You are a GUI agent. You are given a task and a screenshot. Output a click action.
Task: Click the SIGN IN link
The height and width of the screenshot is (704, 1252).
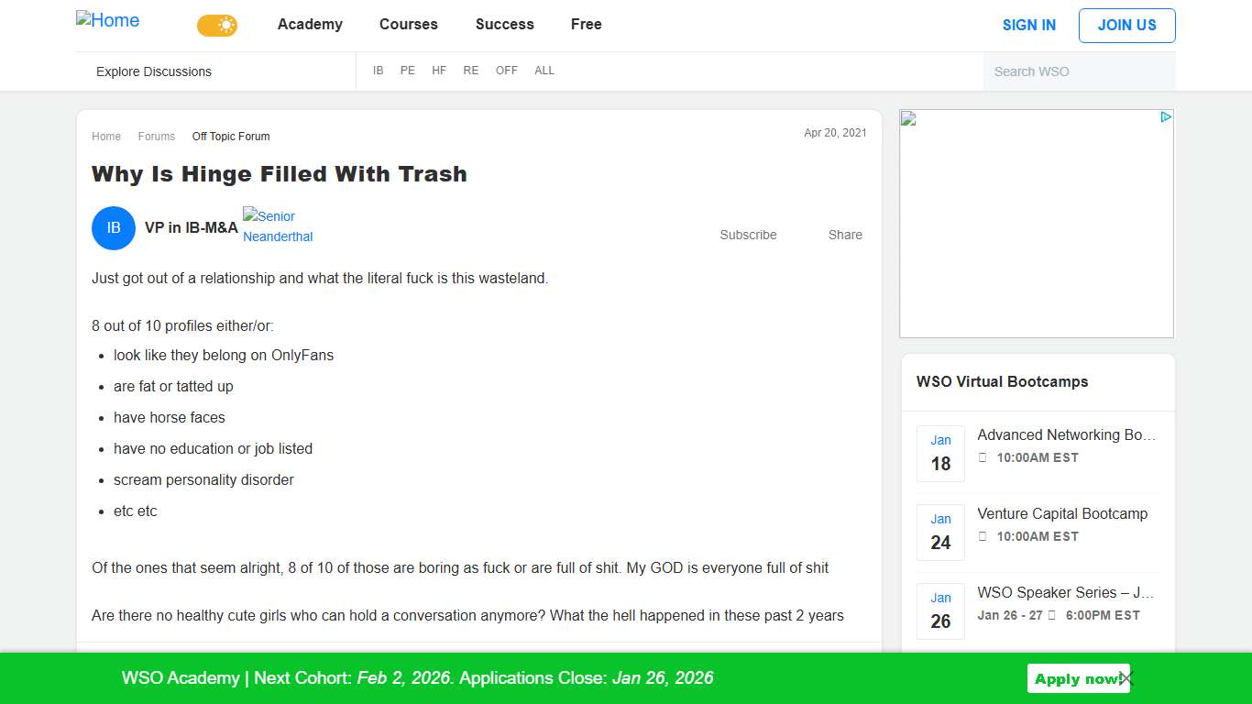pos(1028,25)
